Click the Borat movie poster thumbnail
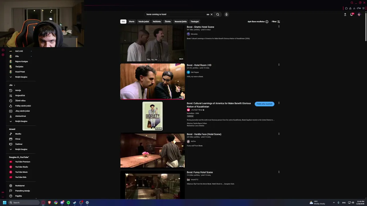Screen dimensions: 367x206 coord(153,116)
